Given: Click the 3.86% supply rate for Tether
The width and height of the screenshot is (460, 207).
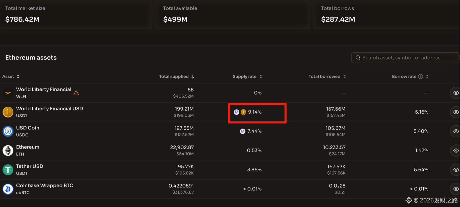Looking at the screenshot, I should (x=254, y=170).
